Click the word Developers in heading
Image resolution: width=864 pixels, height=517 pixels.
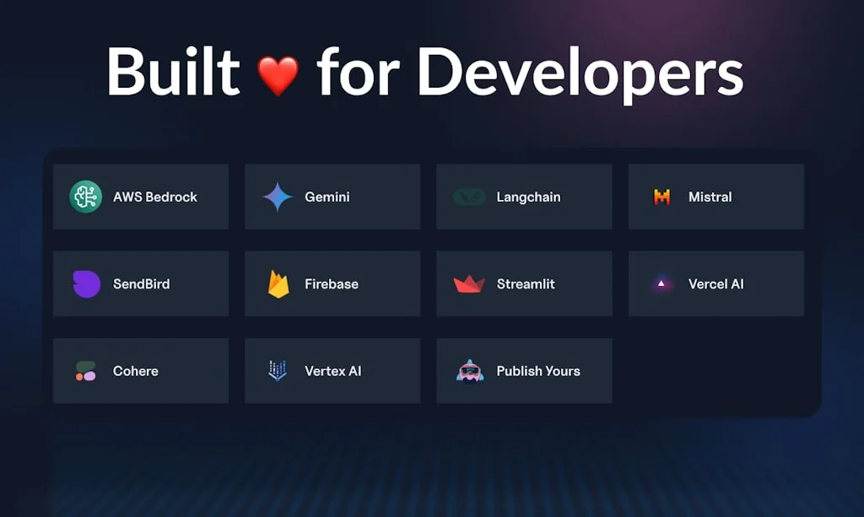point(580,74)
